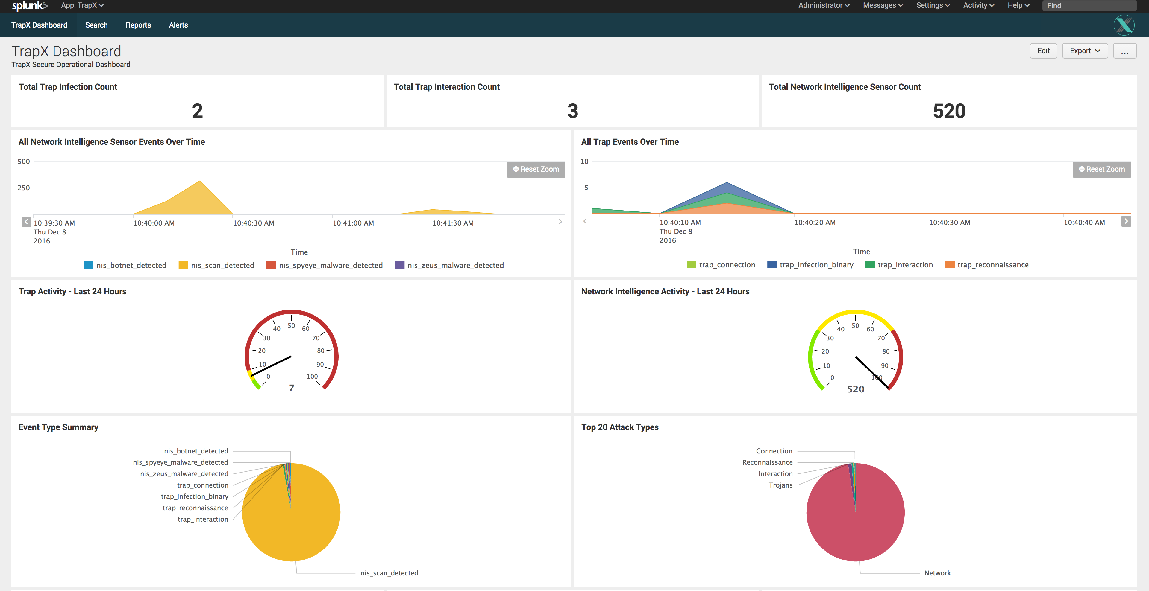Click the Top 20 Attack Types title
This screenshot has width=1149, height=591.
pyautogui.click(x=619, y=427)
